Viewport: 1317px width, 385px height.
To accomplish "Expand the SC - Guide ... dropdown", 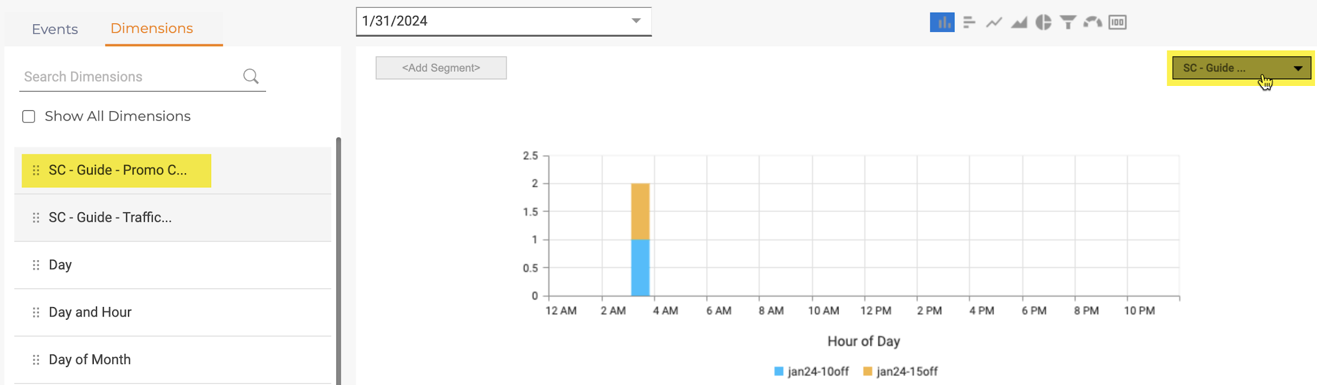I will (1241, 68).
